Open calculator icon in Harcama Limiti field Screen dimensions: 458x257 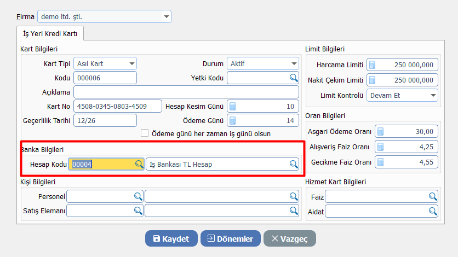pos(373,65)
